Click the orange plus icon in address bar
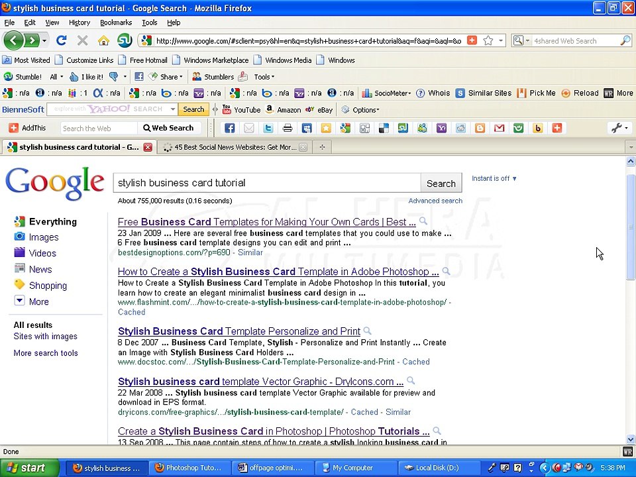636x477 pixels. (x=472, y=40)
